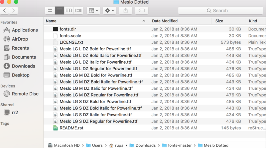Sort by the Name column header
The image size is (266, 148).
point(51,21)
